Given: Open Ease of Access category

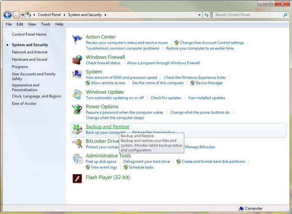Looking at the screenshot, I should point(24,103).
